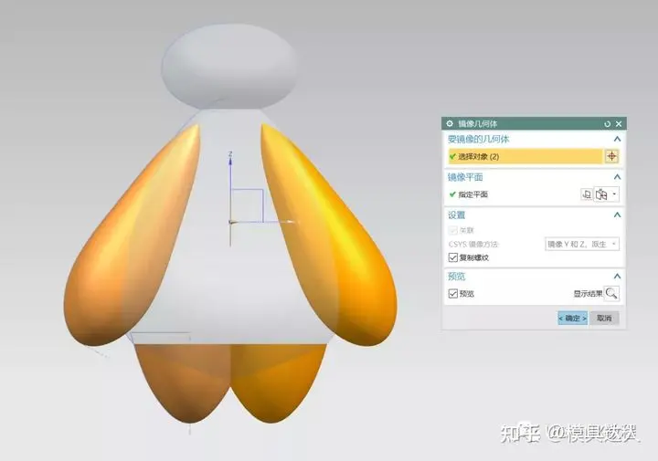
Task: Toggle the 复制螺纹 checkbox
Action: (x=452, y=257)
